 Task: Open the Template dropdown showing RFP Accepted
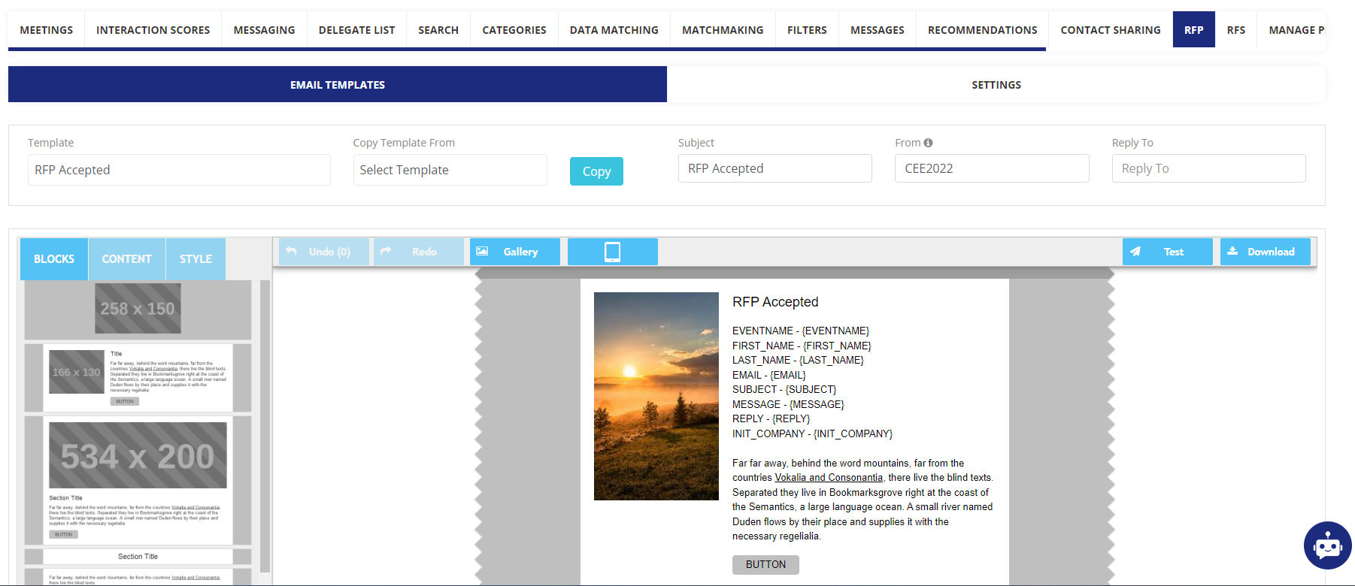(x=179, y=170)
